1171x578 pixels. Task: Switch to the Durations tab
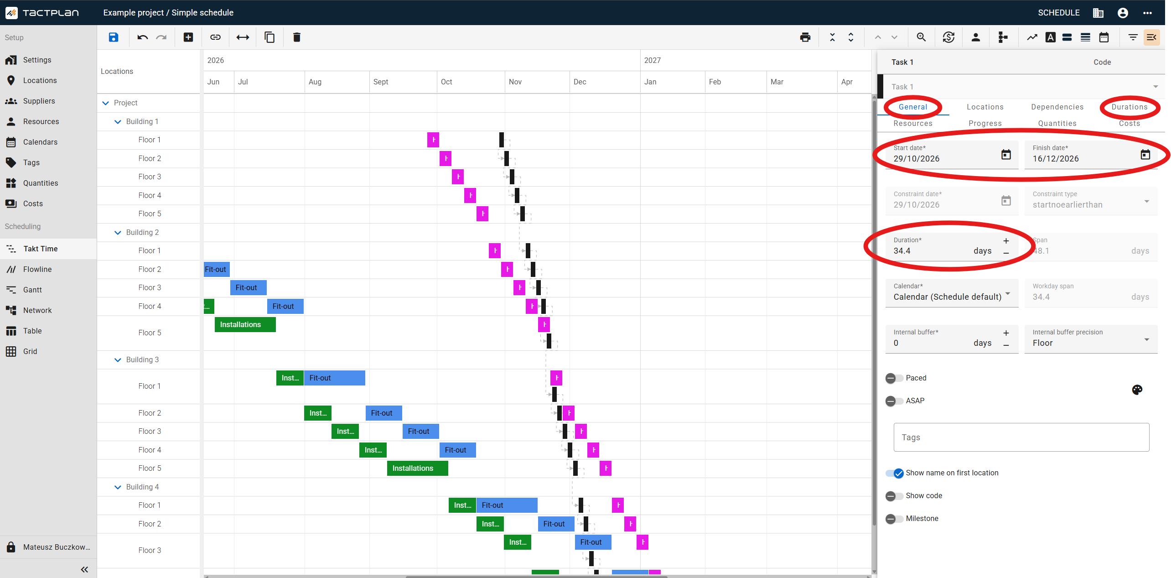pyautogui.click(x=1129, y=107)
